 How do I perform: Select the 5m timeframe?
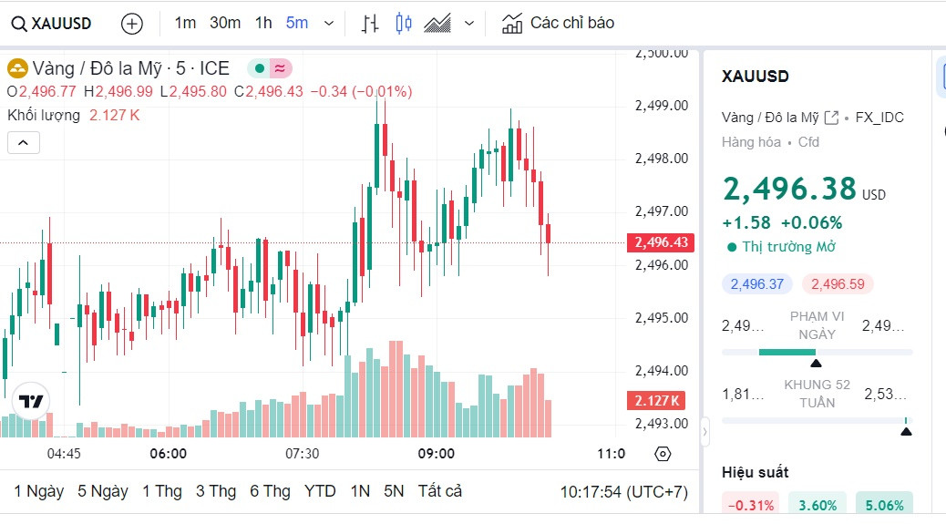point(297,23)
